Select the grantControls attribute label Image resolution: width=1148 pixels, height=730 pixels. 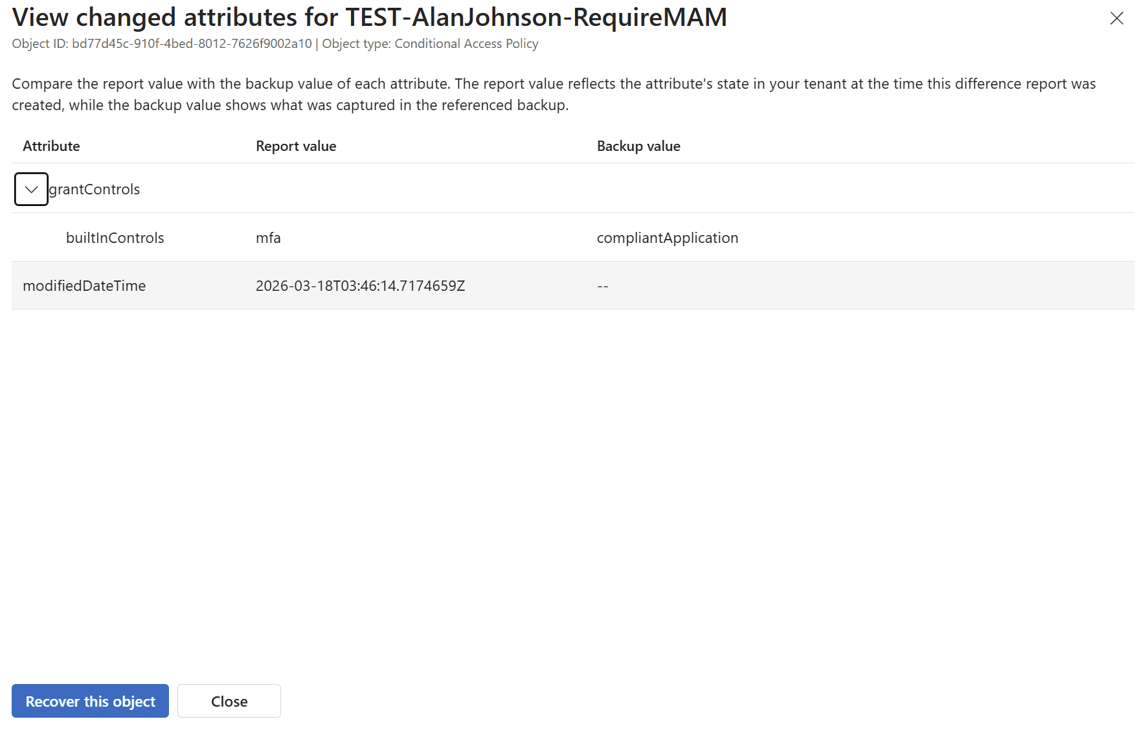[x=95, y=189]
